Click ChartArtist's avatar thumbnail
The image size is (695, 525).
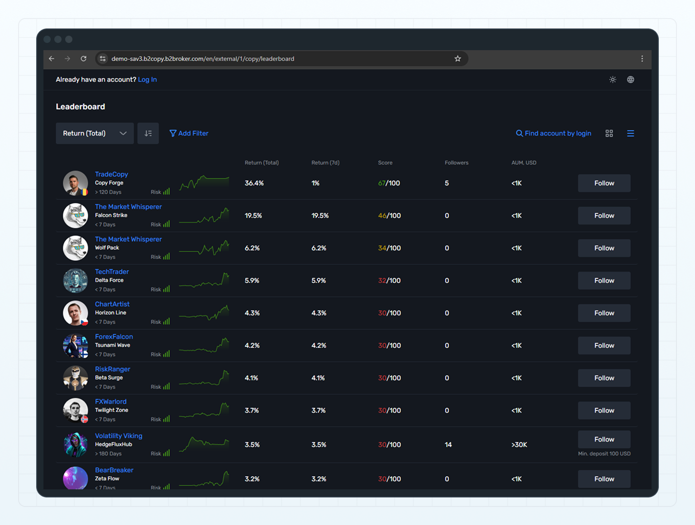[x=75, y=313]
